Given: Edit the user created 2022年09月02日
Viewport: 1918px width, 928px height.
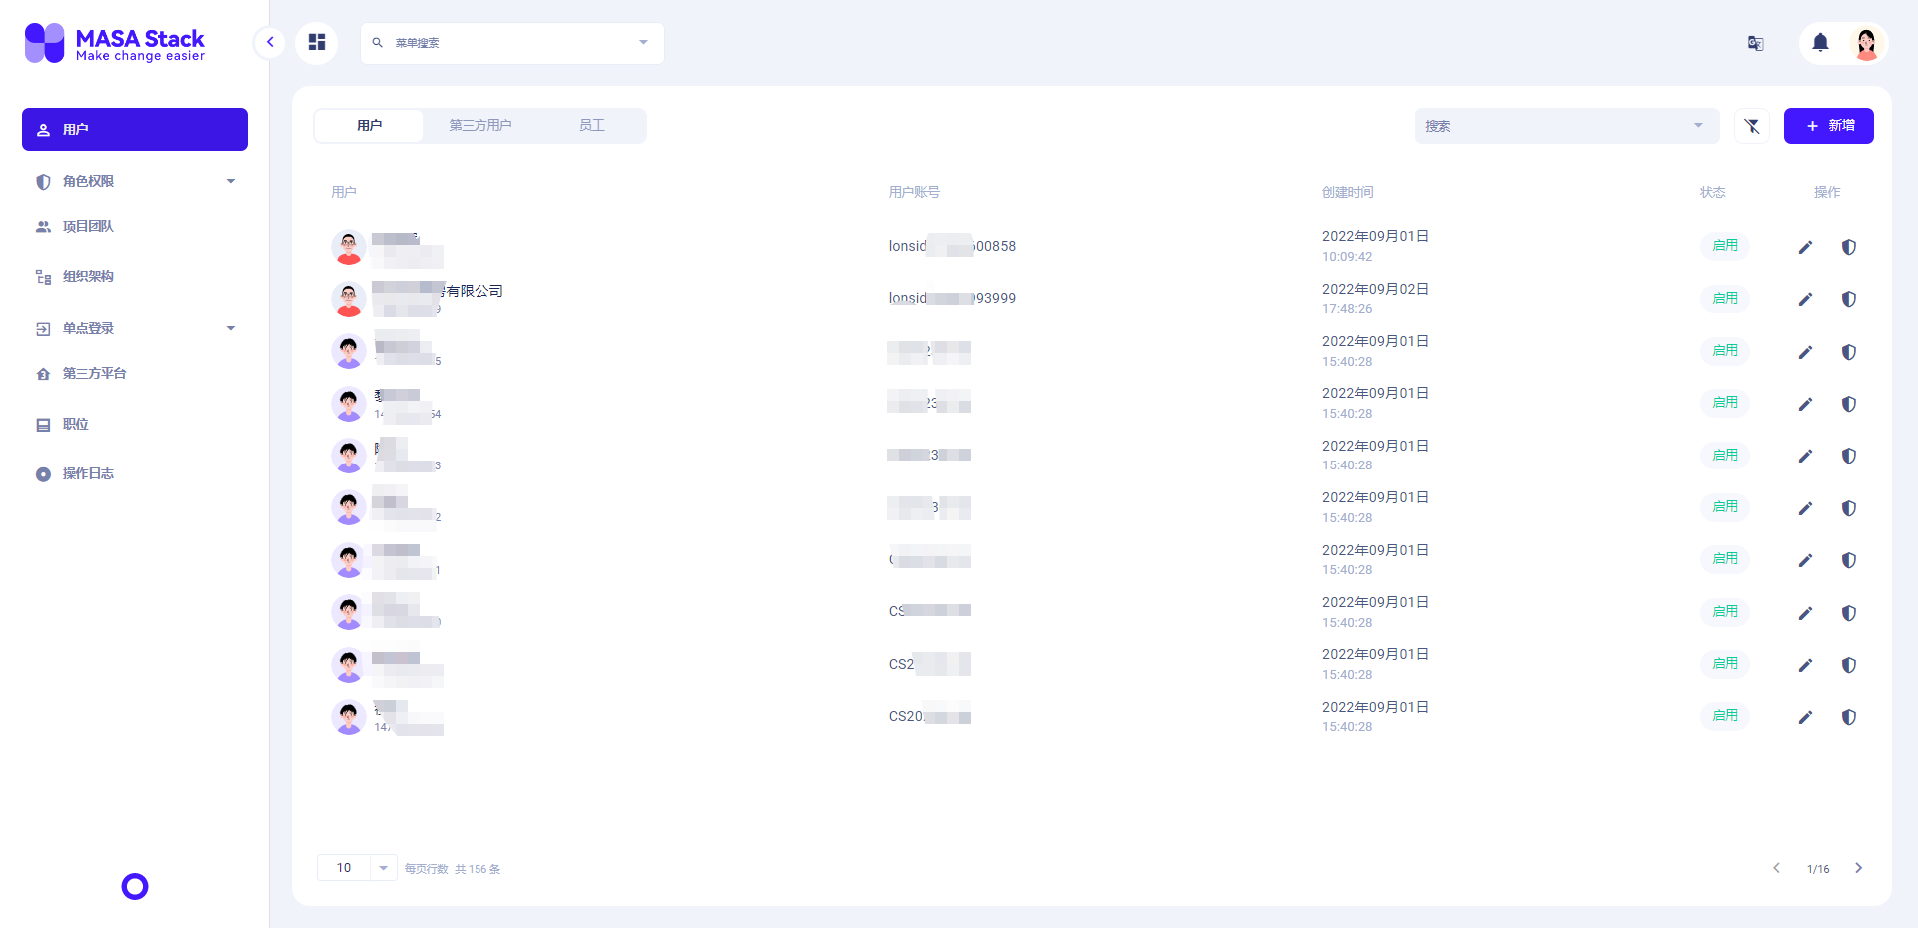Looking at the screenshot, I should [x=1805, y=299].
